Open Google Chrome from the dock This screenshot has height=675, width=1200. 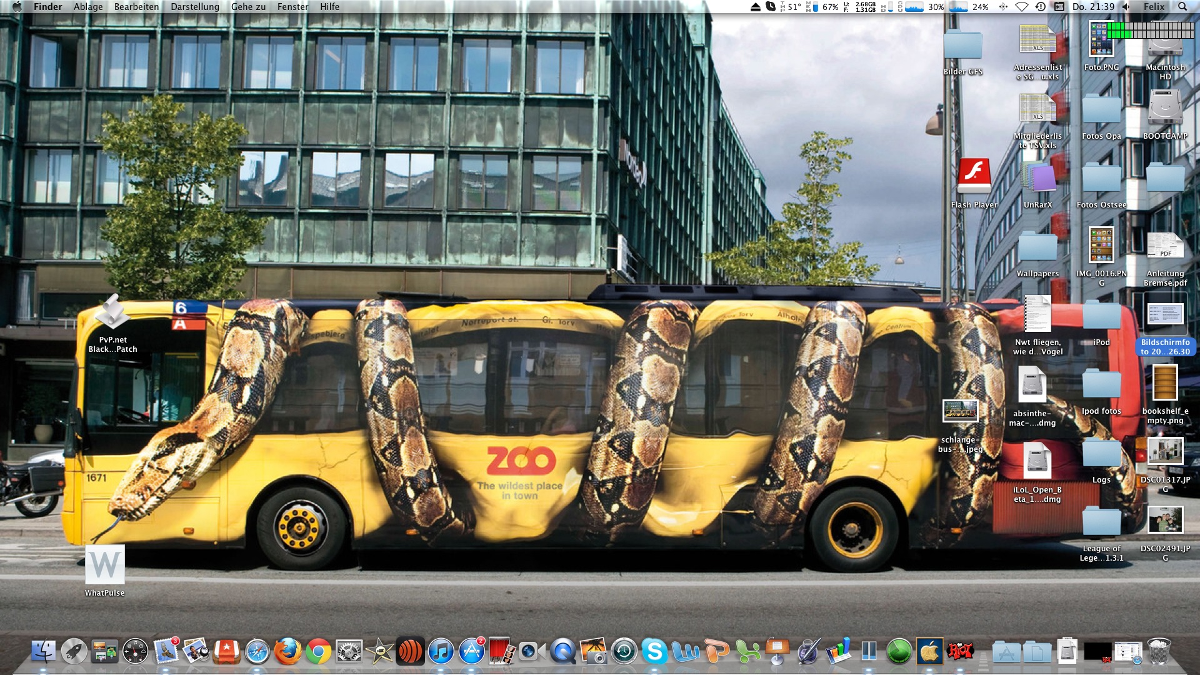pos(319,652)
